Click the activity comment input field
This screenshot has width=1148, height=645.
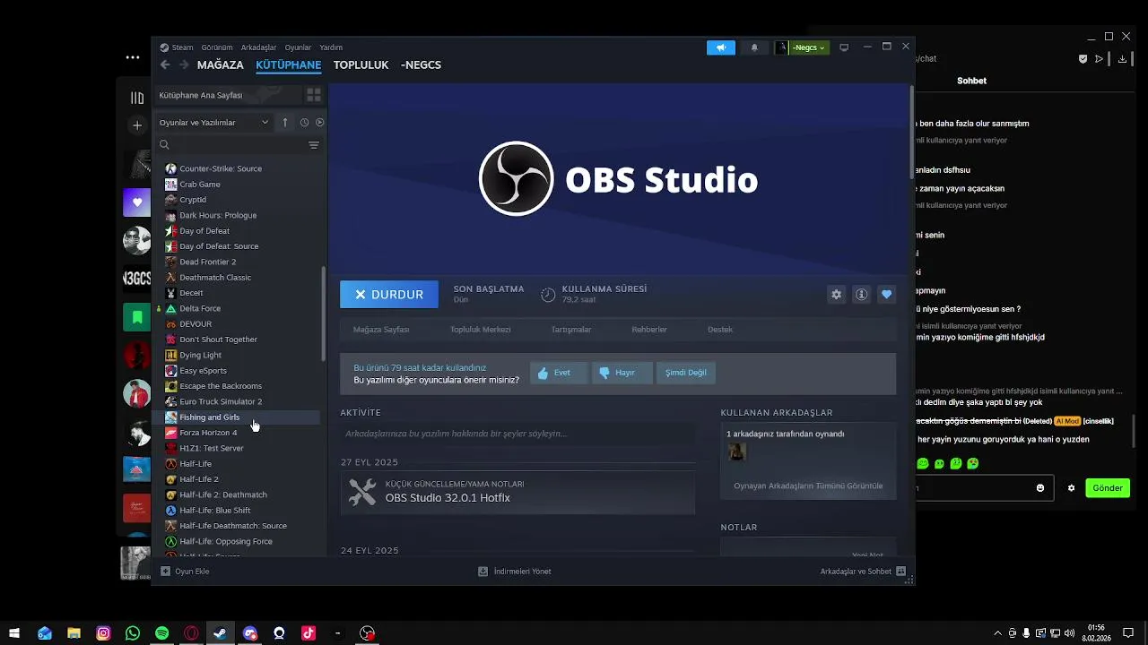[x=517, y=434]
